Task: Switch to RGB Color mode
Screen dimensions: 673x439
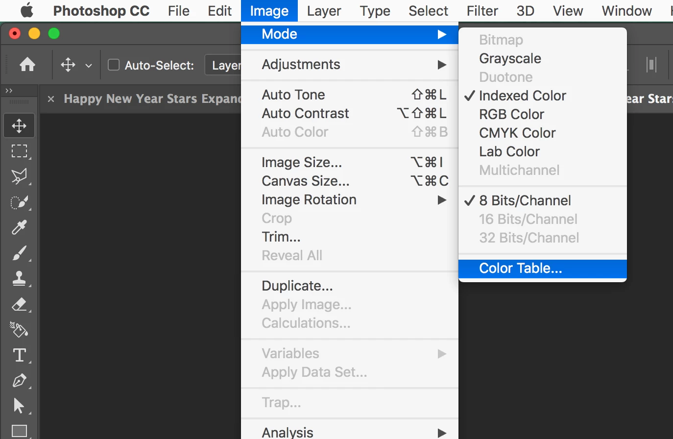Action: click(x=543, y=114)
